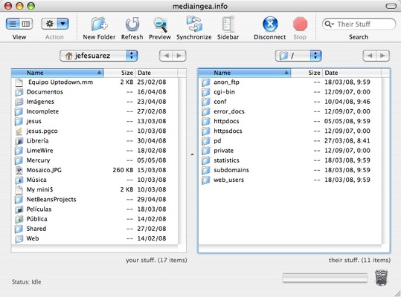Image resolution: width=401 pixels, height=297 pixels.
Task: Click the error_docs remote folder name
Action: (x=229, y=111)
